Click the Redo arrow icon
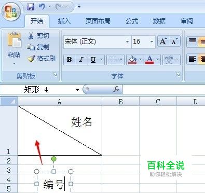205x193 pixels. (59, 7)
